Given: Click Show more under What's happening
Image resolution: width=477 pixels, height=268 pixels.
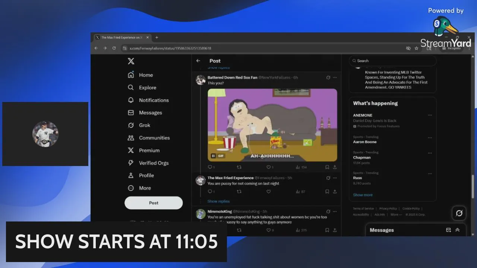Looking at the screenshot, I should [x=363, y=195].
